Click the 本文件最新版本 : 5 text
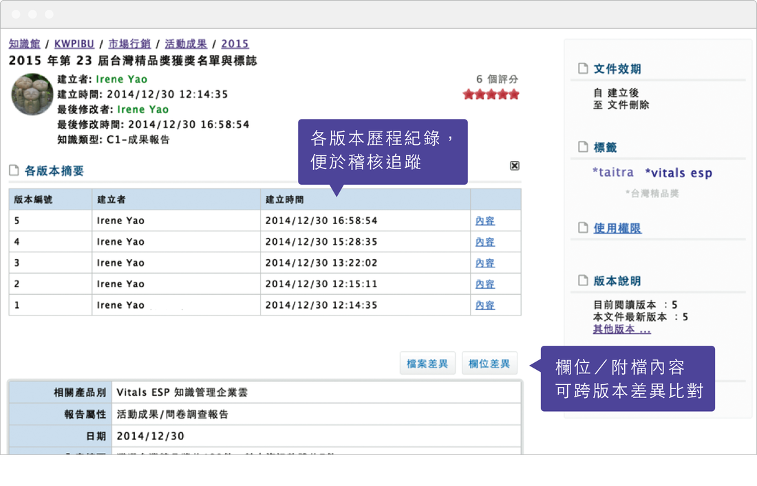Image resolution: width=757 pixels, height=486 pixels. tap(640, 317)
